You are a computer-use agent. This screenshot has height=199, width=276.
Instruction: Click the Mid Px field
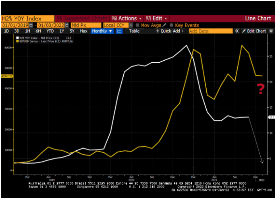point(86,25)
